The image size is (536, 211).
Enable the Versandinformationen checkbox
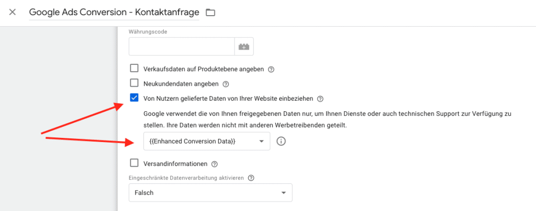[x=135, y=163]
